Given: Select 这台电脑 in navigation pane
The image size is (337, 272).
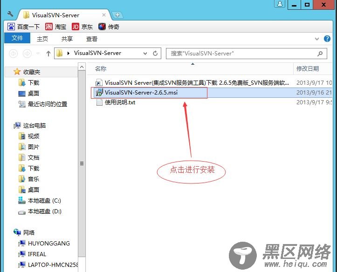Looking at the screenshot, I should (30, 125).
